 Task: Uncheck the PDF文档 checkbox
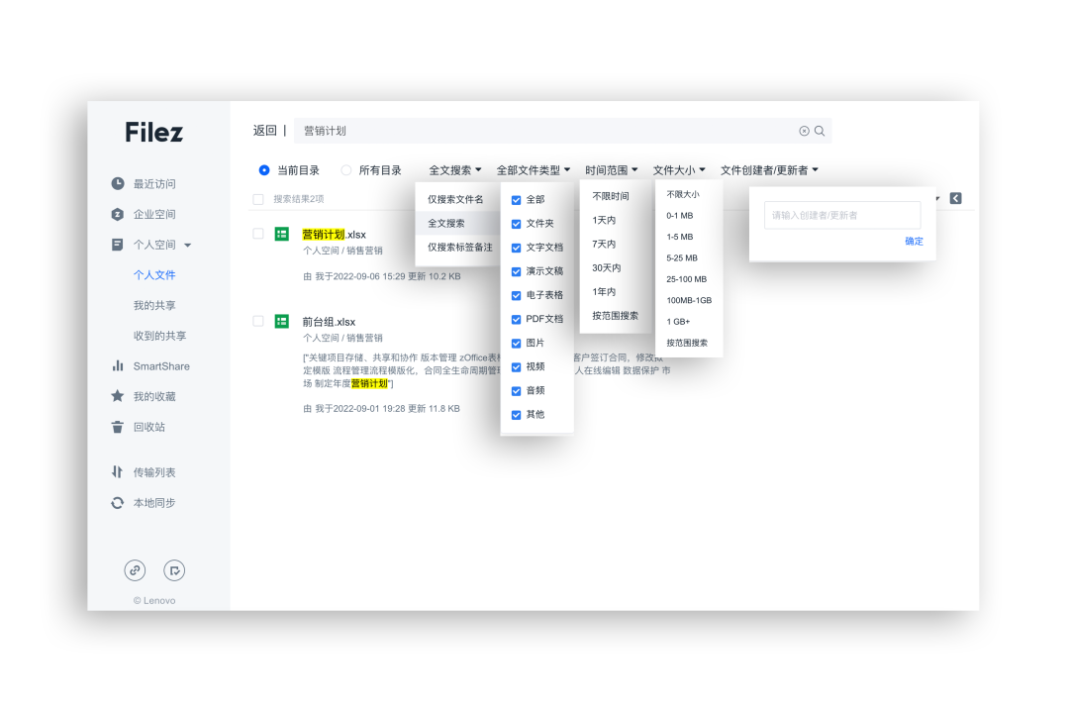pyautogui.click(x=516, y=319)
